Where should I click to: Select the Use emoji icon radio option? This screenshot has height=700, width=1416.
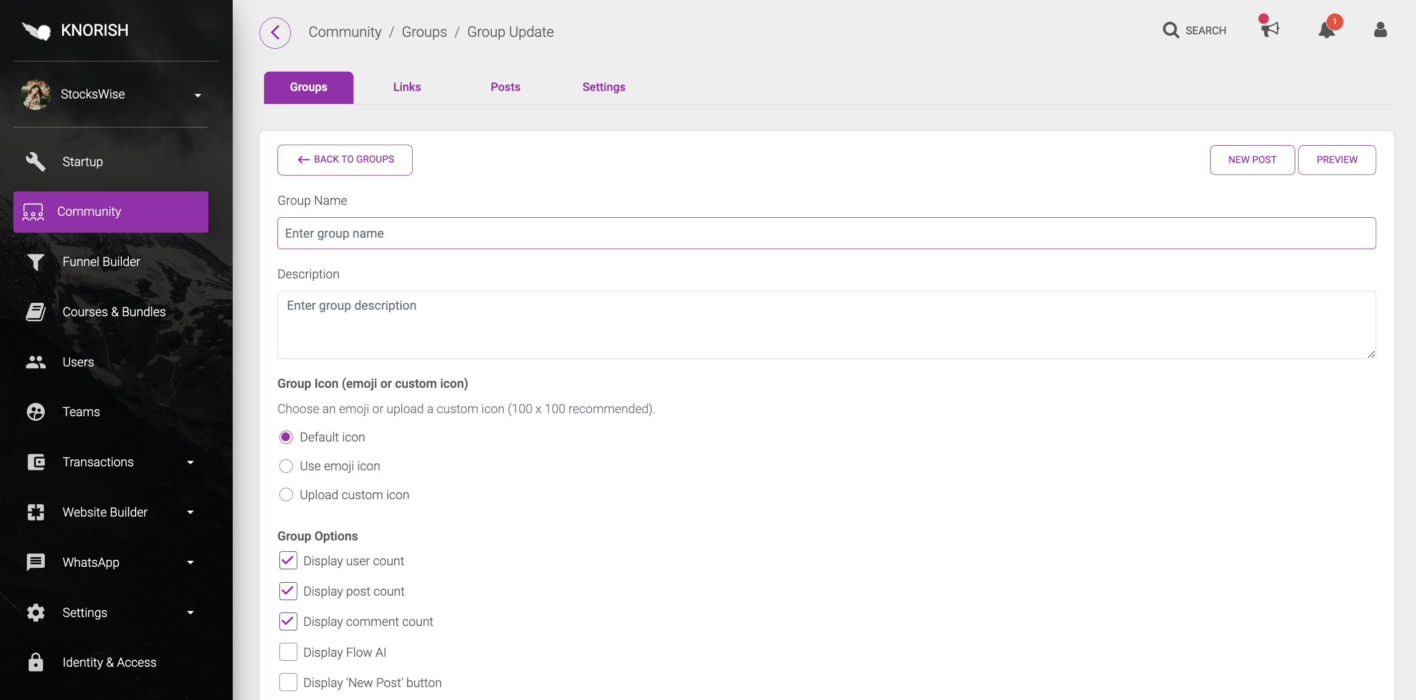pos(286,466)
